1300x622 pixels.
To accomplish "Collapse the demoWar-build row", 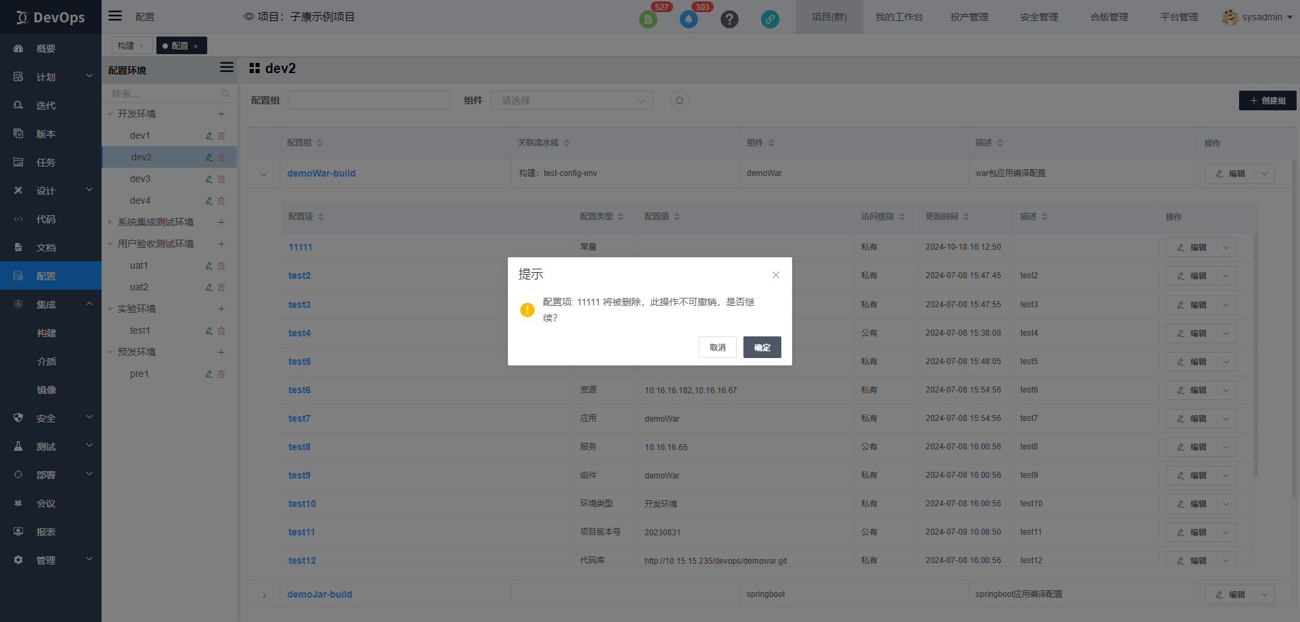I will point(264,174).
